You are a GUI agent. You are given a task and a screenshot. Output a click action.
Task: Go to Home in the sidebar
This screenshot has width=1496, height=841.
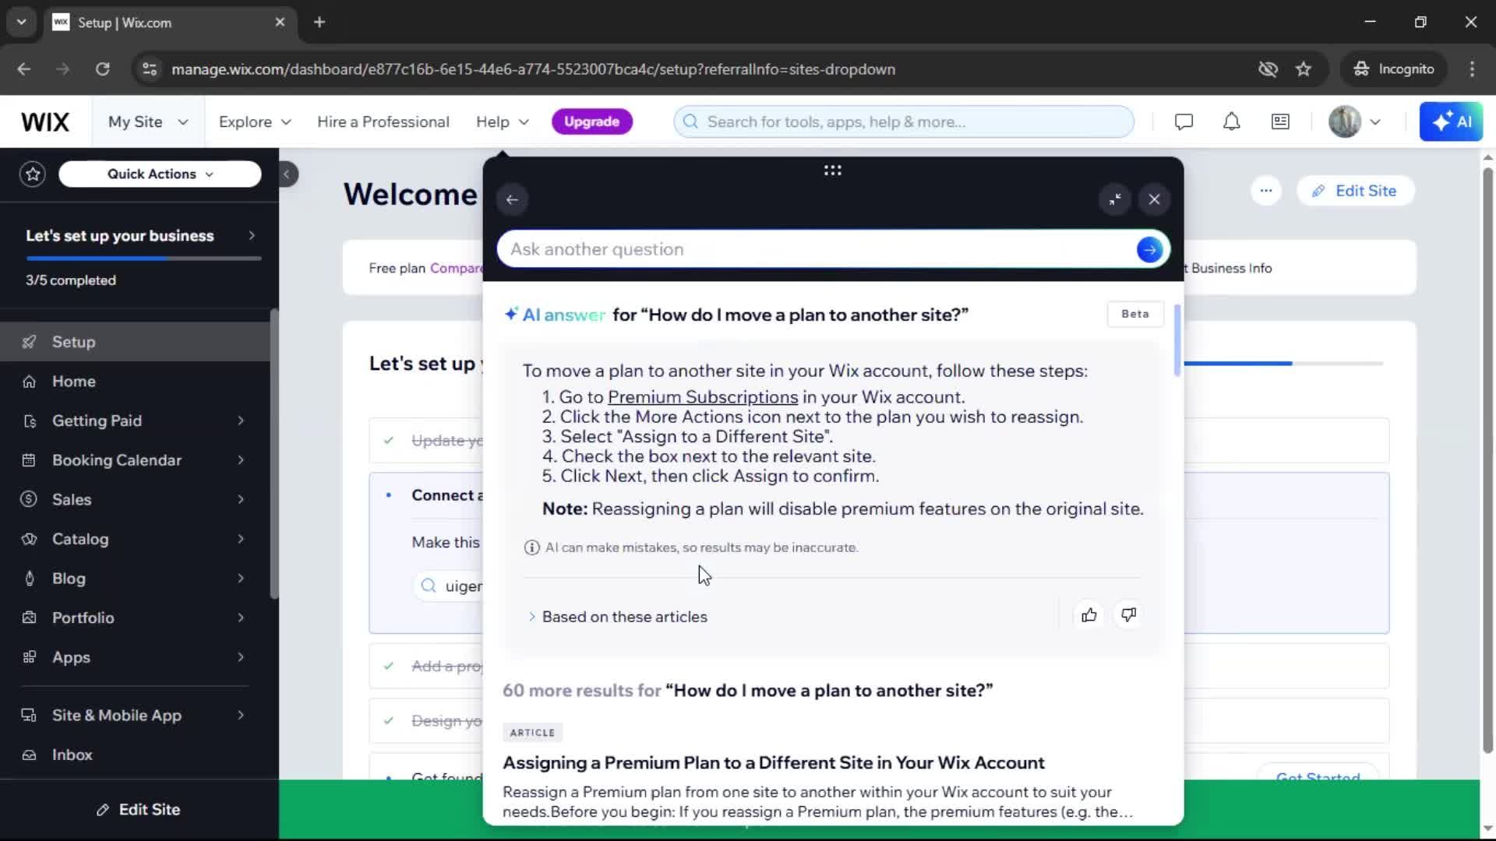pyautogui.click(x=135, y=382)
